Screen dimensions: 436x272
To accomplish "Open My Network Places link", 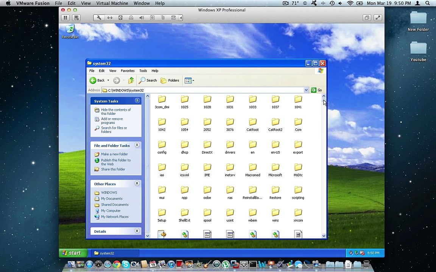I will coord(115,217).
